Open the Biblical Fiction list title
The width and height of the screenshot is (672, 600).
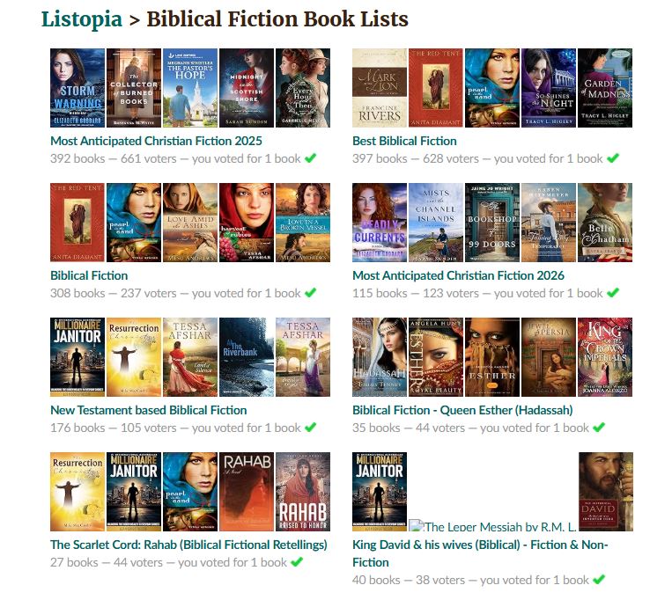(89, 275)
